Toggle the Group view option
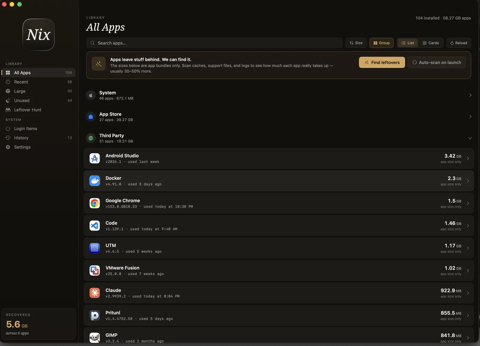This screenshot has height=346, width=480. point(381,43)
